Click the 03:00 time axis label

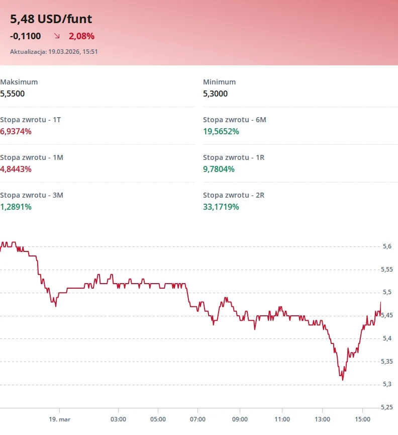[118, 419]
